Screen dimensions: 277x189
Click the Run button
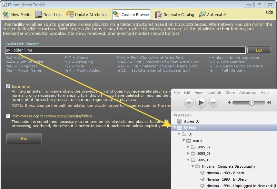[24, 138]
